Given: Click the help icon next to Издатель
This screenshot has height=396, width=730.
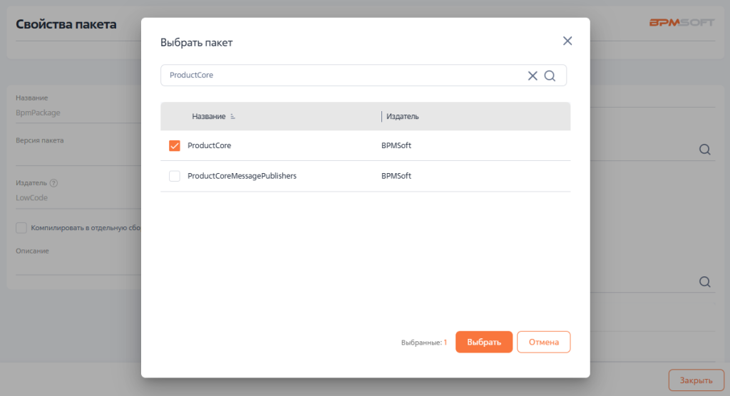Looking at the screenshot, I should tap(53, 183).
